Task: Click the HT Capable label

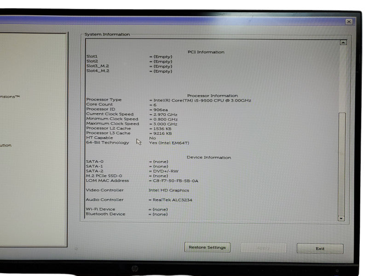Action: (99, 138)
